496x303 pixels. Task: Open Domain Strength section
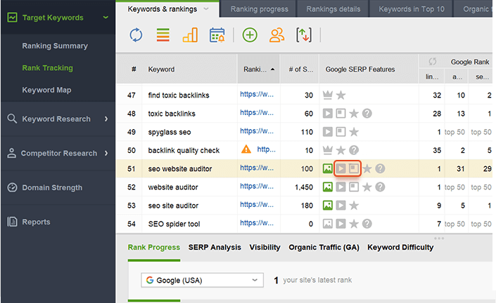pyautogui.click(x=52, y=187)
